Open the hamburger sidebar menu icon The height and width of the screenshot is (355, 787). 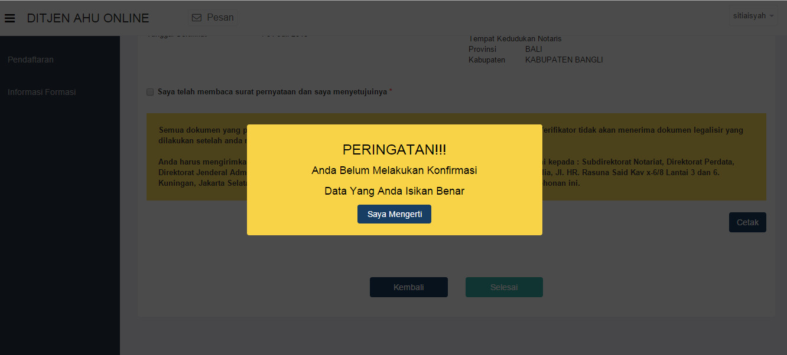9,18
